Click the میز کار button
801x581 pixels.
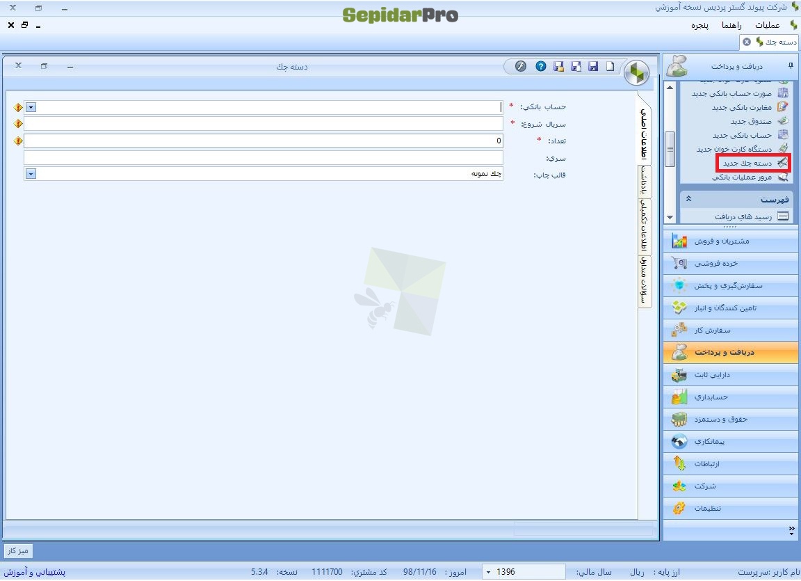18,551
